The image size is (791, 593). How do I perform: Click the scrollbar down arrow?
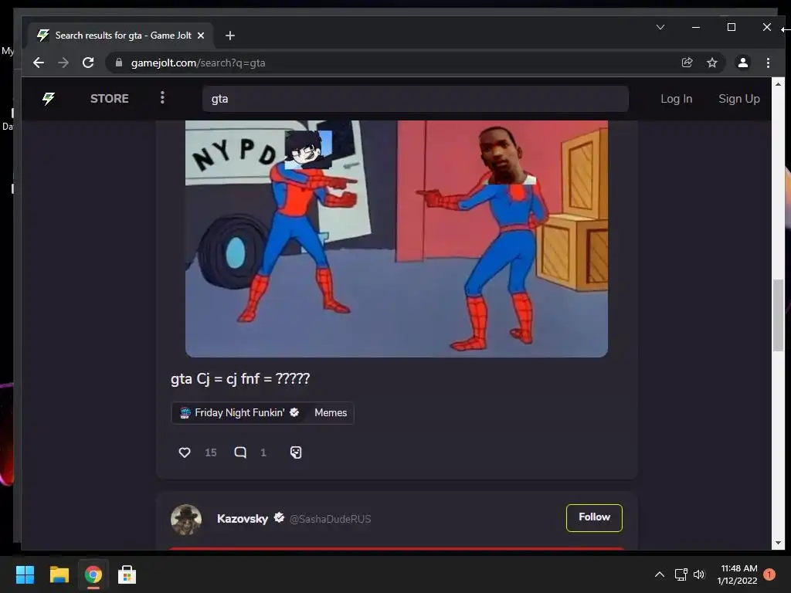tap(778, 543)
